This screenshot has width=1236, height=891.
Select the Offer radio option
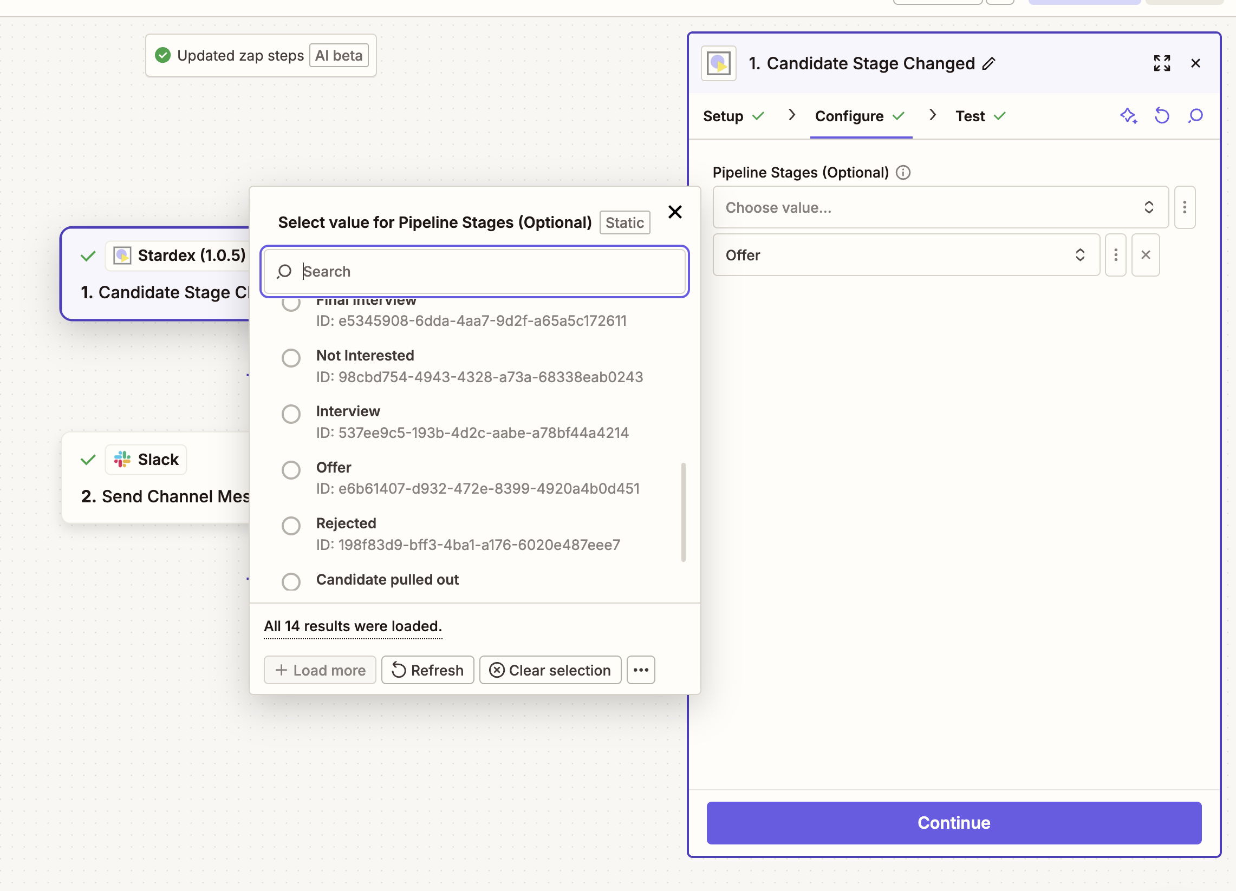(291, 470)
